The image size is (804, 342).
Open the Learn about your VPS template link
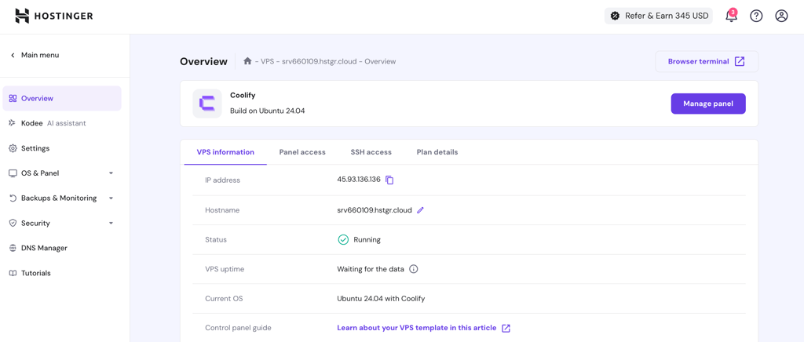click(x=417, y=328)
